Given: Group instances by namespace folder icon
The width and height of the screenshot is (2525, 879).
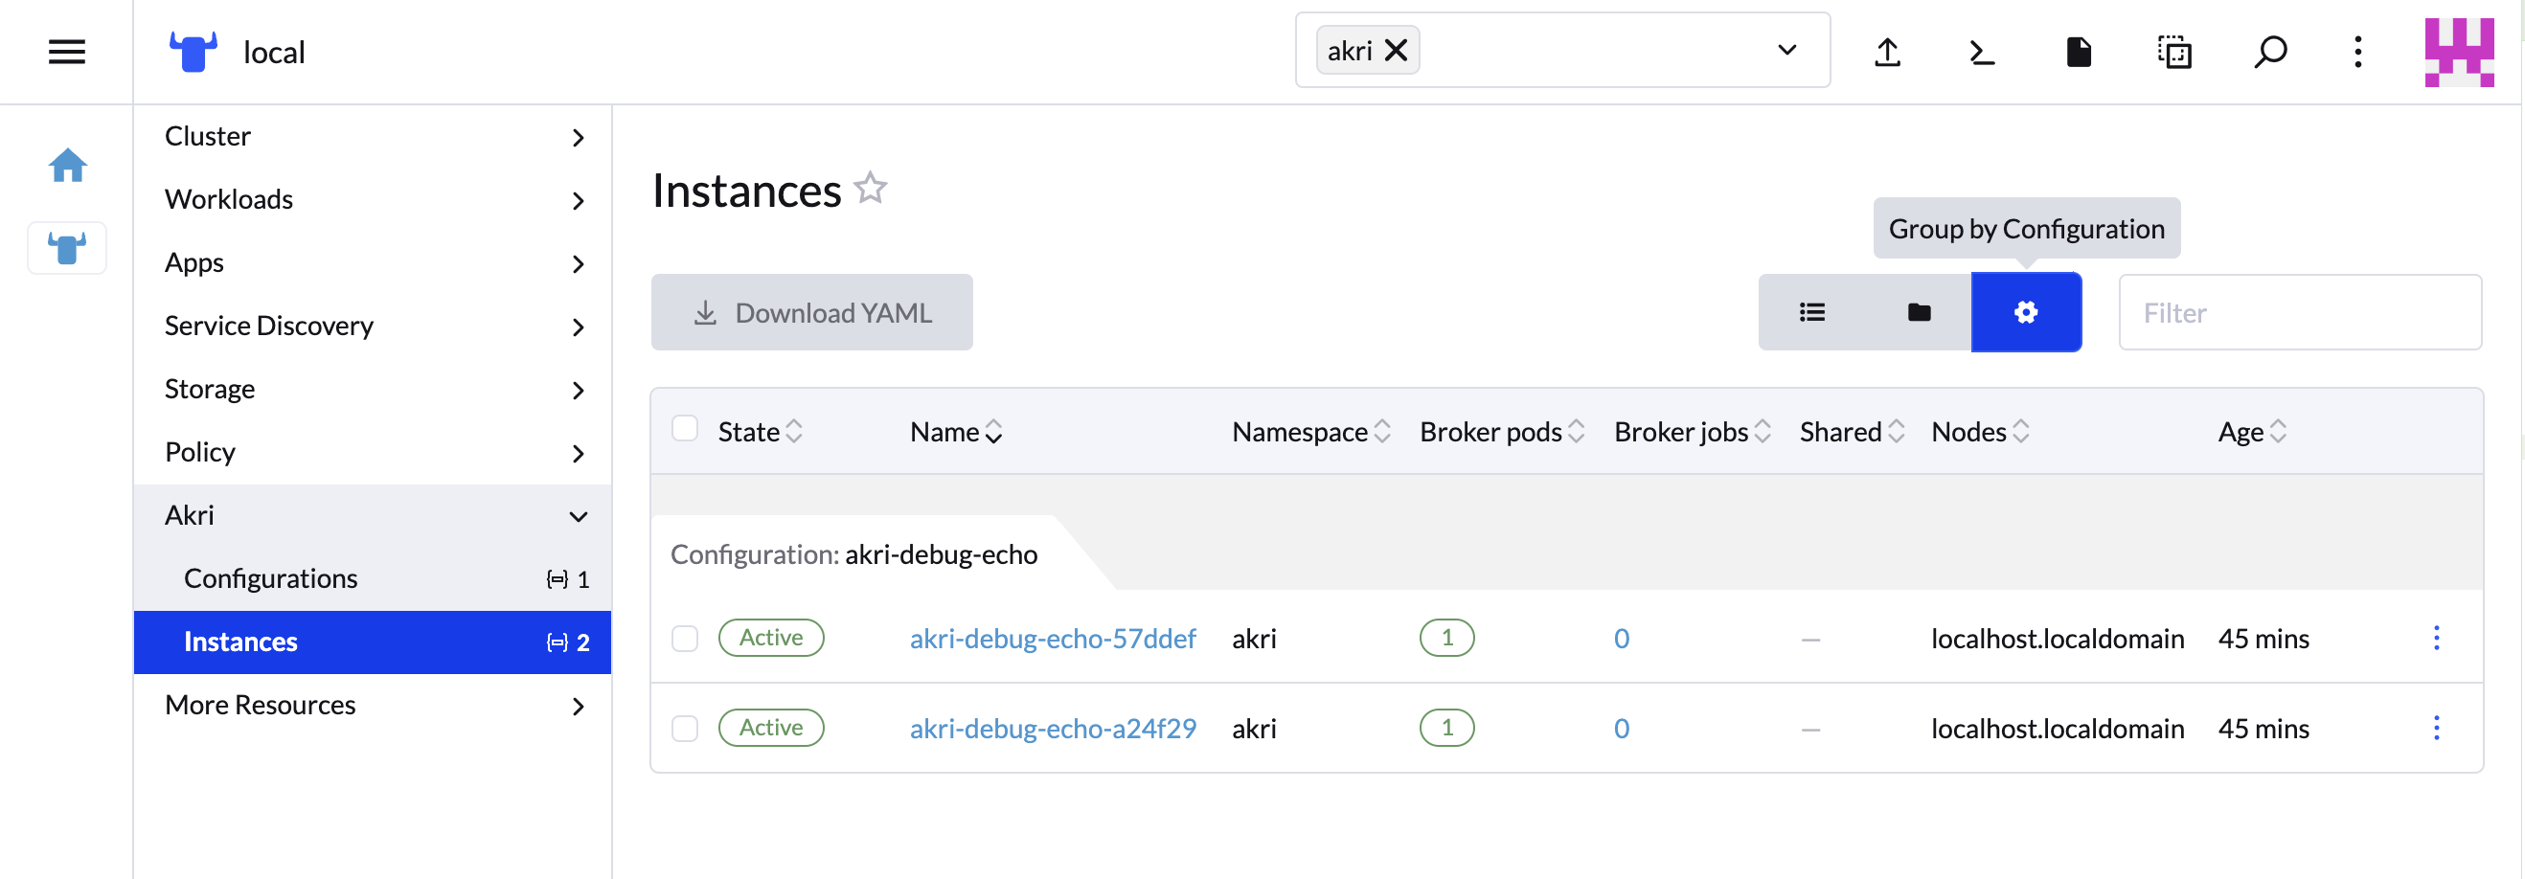Looking at the screenshot, I should coord(1919,312).
